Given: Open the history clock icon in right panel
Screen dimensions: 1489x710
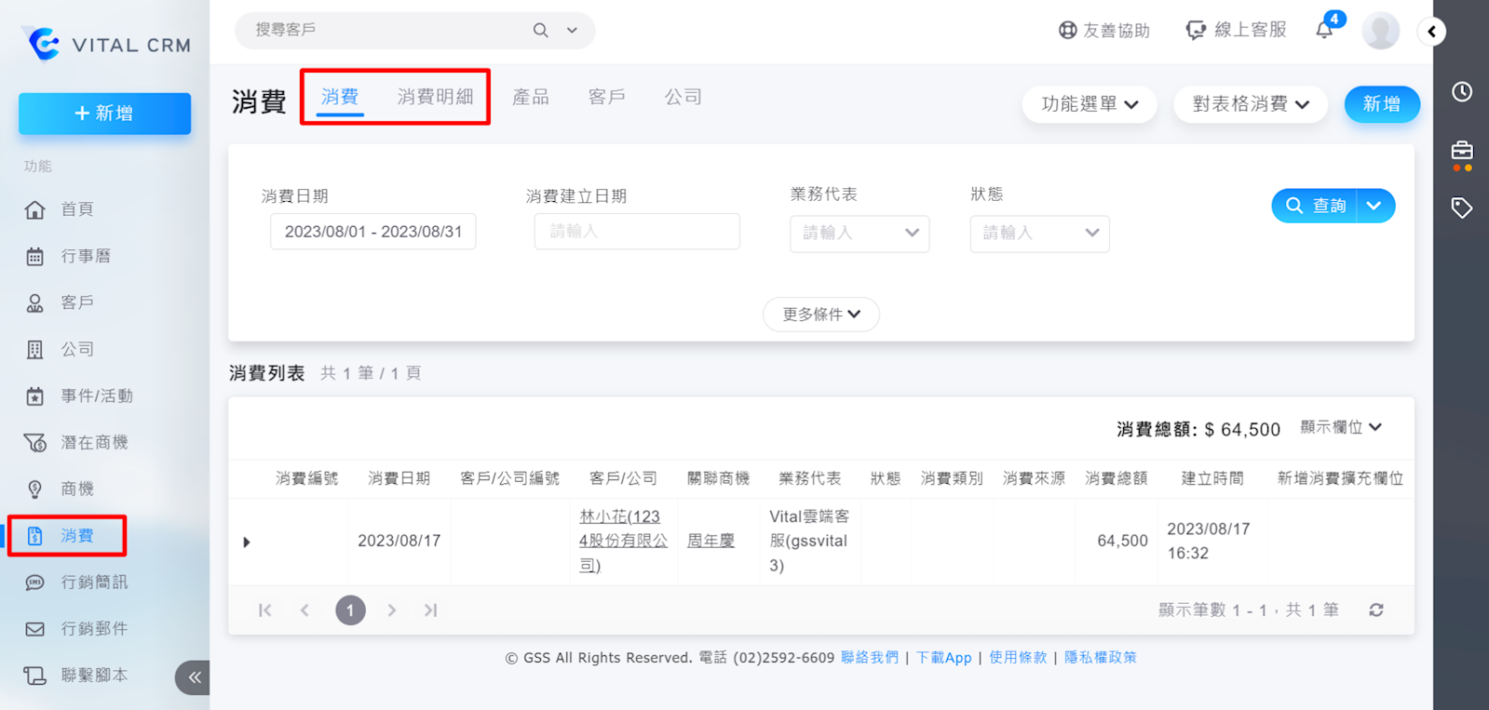Looking at the screenshot, I should tap(1462, 92).
